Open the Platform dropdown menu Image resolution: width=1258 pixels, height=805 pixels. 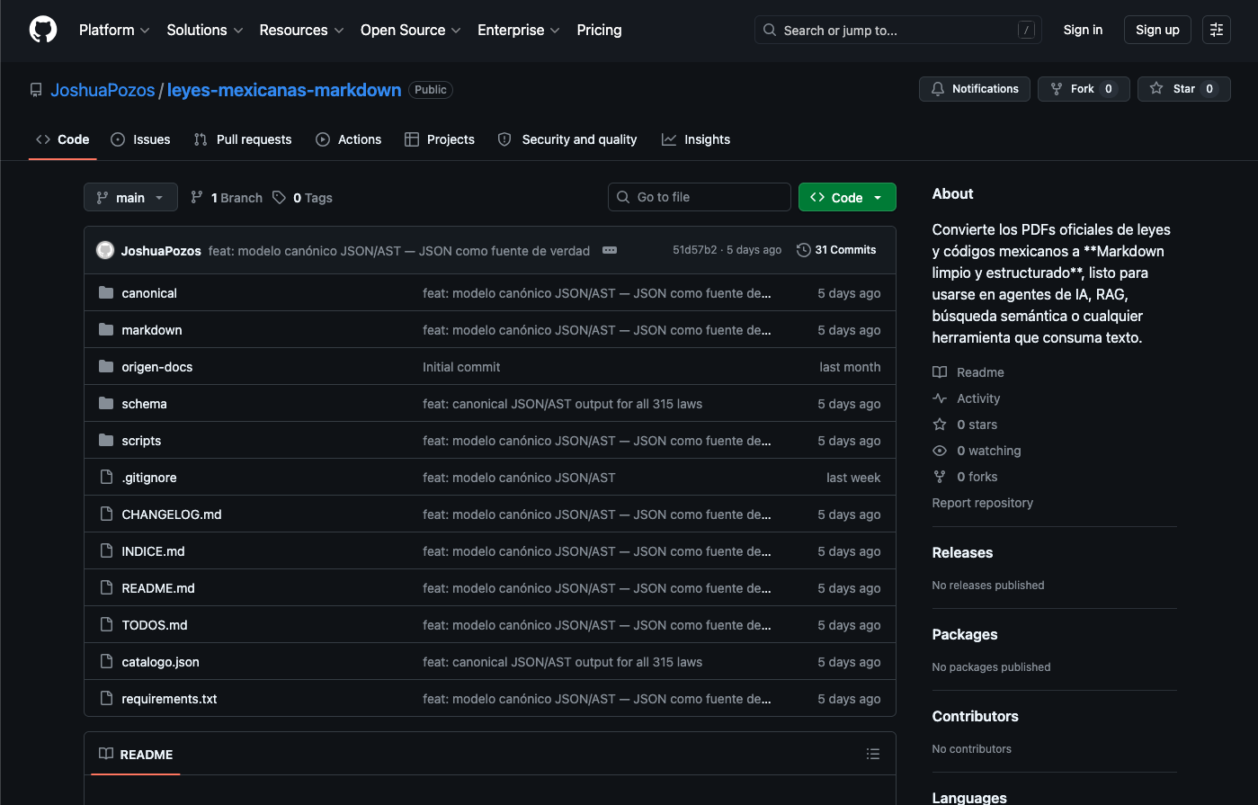114,30
